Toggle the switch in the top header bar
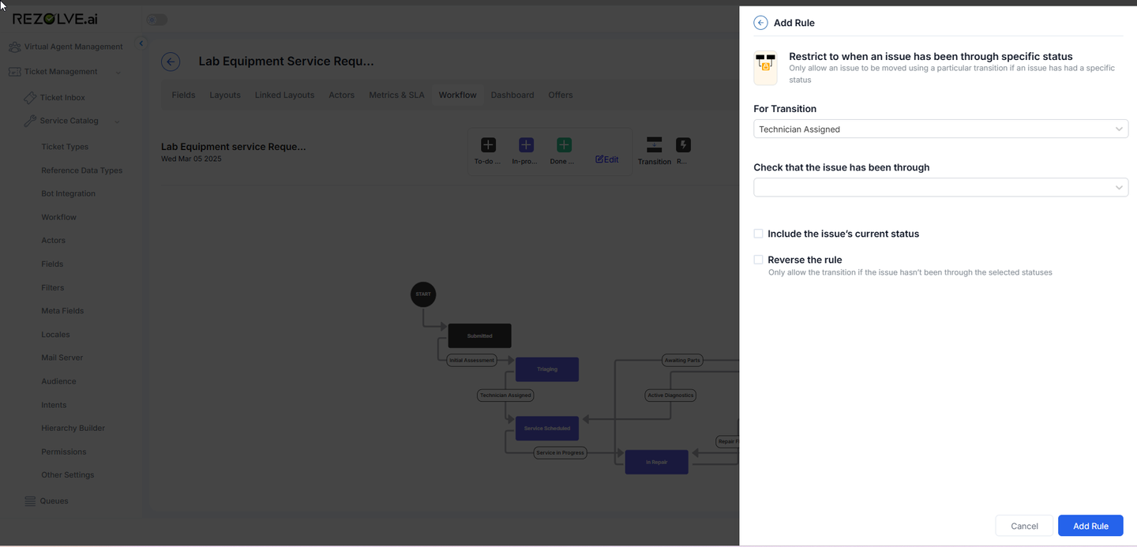Viewport: 1137px width, 547px height. pyautogui.click(x=157, y=20)
